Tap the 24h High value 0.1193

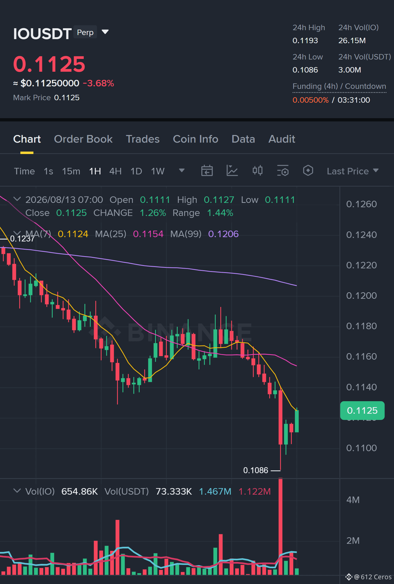(305, 40)
